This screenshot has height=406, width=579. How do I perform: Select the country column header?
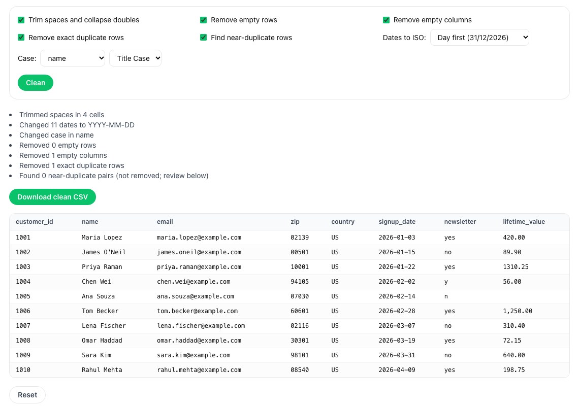pyautogui.click(x=343, y=222)
